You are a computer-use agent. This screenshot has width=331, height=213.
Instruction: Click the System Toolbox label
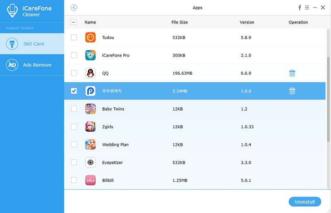pyautogui.click(x=19, y=28)
